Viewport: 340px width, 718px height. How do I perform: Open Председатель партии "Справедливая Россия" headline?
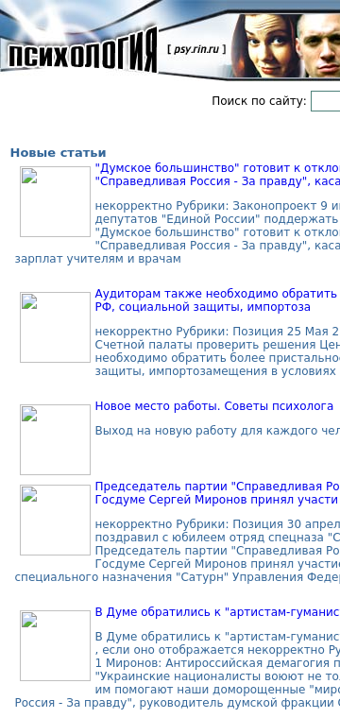217,493
